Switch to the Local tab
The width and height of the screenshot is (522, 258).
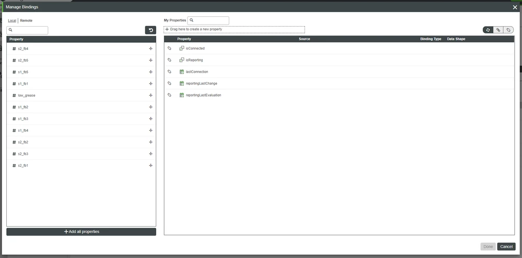[x=12, y=21]
